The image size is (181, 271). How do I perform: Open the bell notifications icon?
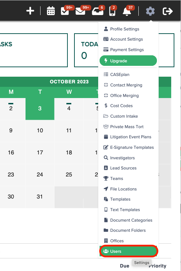(126, 12)
